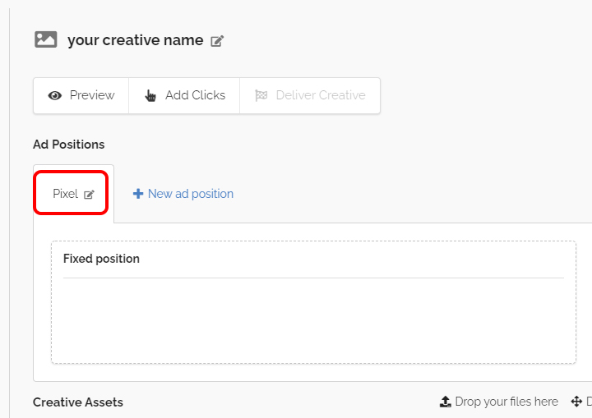Rename Pixel position using its edit icon
Screen dimensions: 592x418
point(89,195)
